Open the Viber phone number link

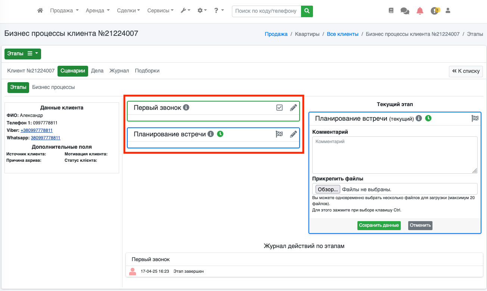pyautogui.click(x=37, y=130)
